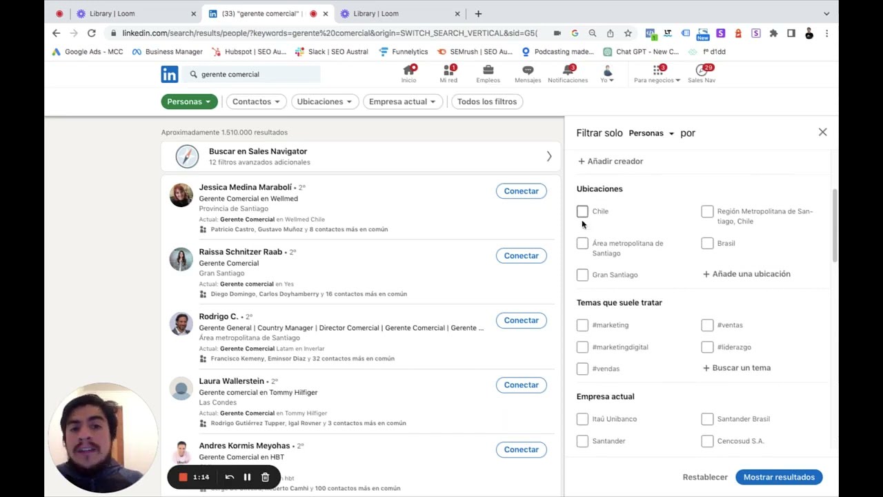The width and height of the screenshot is (883, 497).
Task: Open the Contactos filter dropdown
Action: point(256,101)
